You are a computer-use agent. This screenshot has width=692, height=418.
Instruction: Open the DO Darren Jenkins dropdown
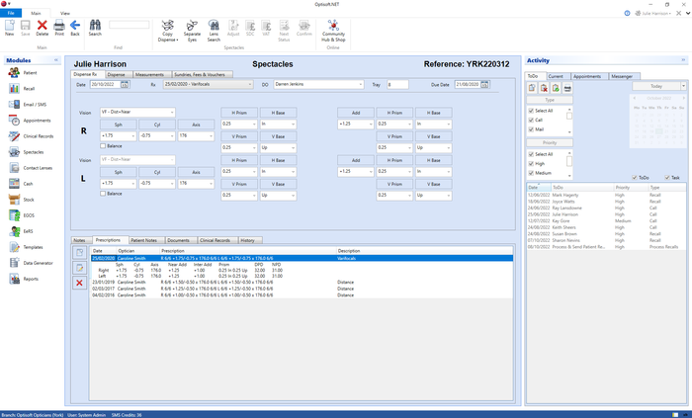(x=318, y=84)
